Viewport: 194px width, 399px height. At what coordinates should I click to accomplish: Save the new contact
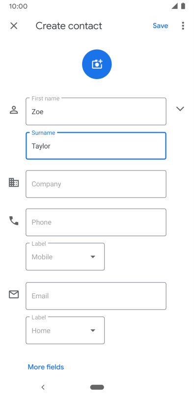click(x=160, y=26)
